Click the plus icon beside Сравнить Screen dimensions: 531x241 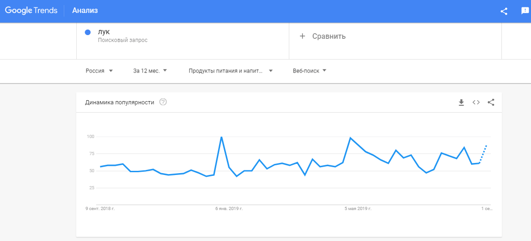point(303,36)
